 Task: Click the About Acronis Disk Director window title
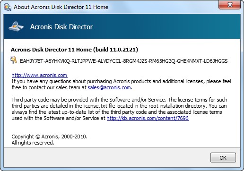click(x=61, y=7)
